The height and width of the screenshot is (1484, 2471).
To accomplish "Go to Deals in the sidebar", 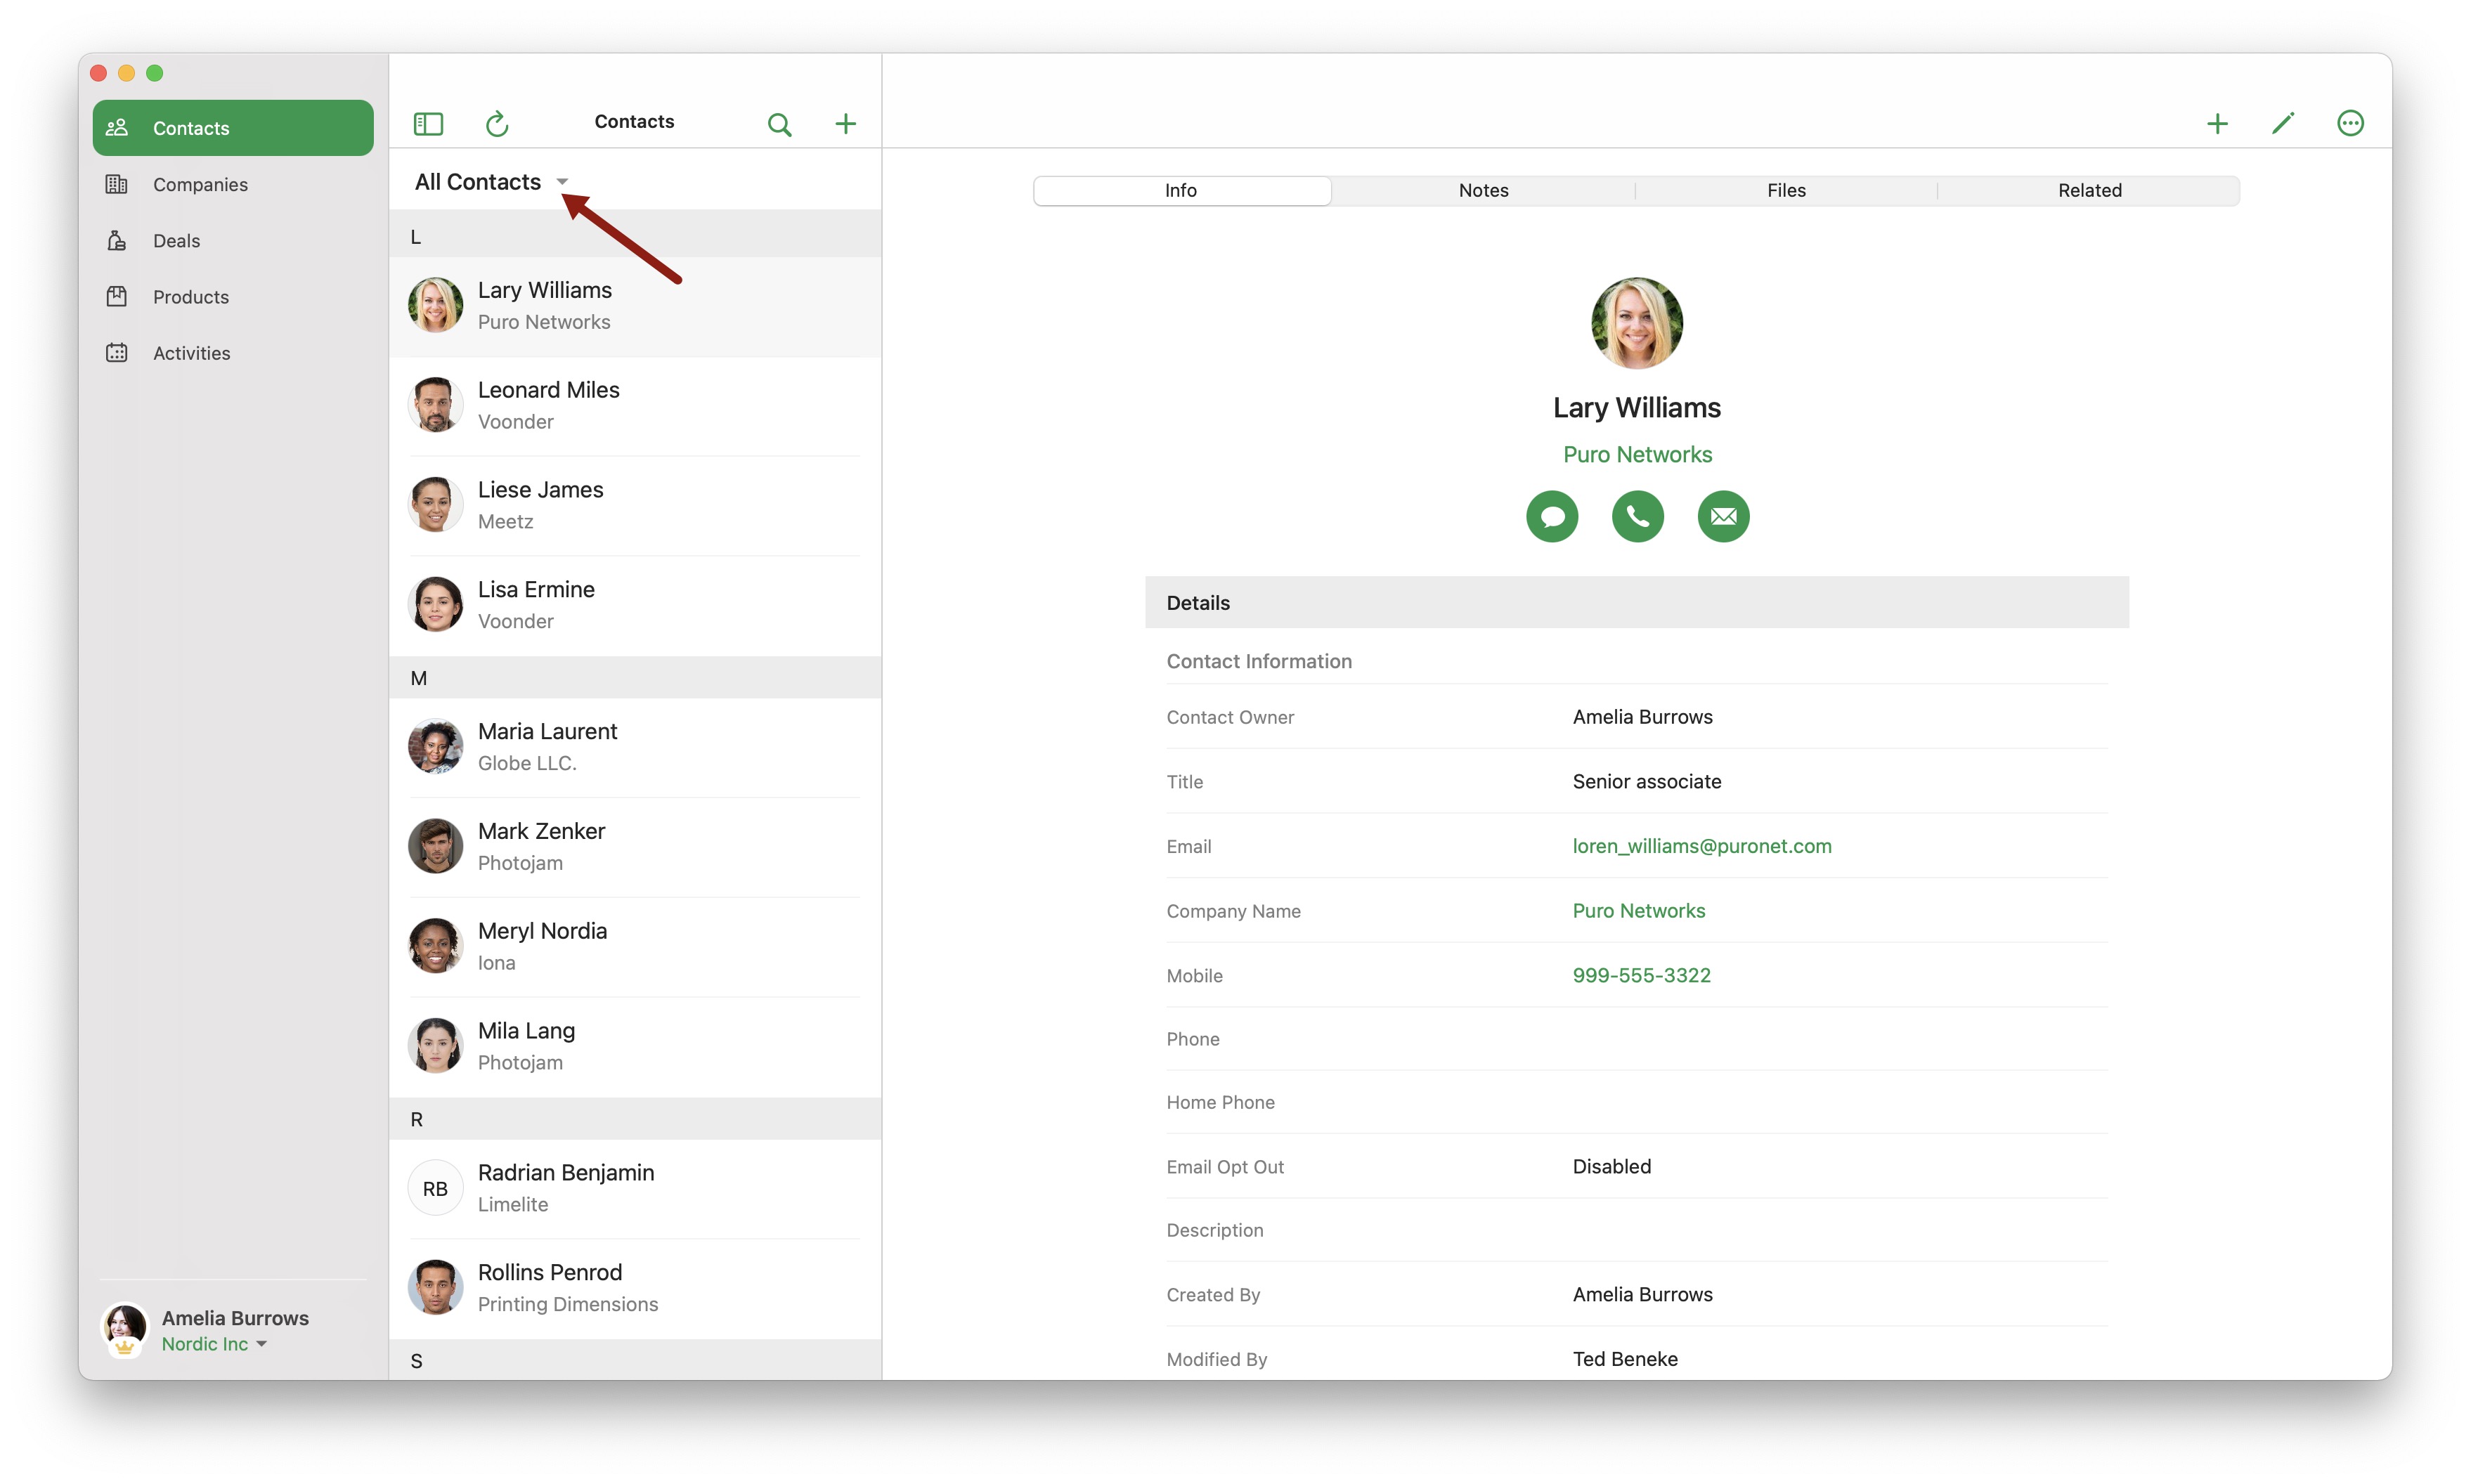I will coord(176,241).
